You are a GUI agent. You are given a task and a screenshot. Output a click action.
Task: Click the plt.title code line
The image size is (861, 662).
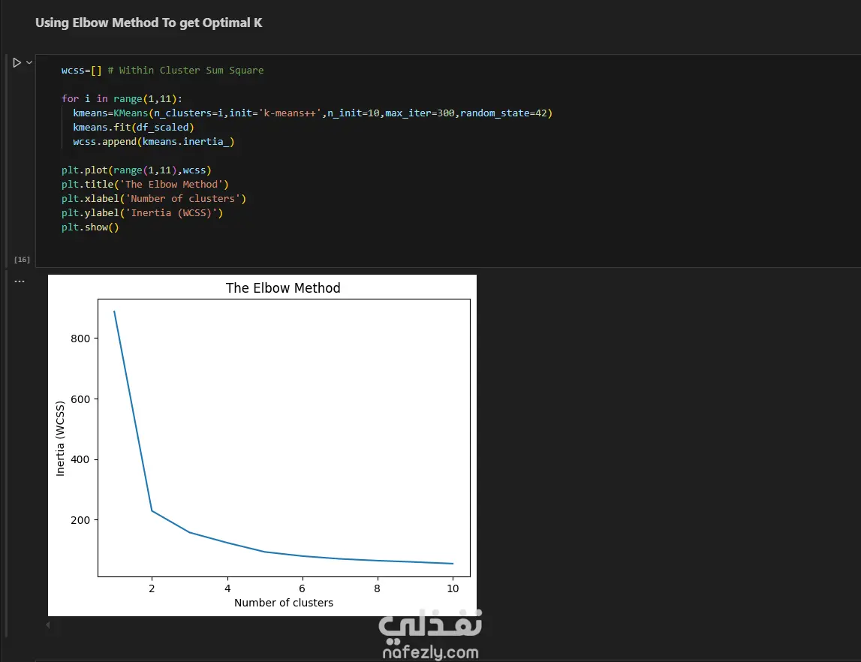tap(145, 185)
